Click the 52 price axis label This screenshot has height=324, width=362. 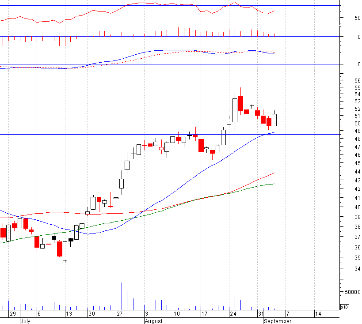pyautogui.click(x=358, y=109)
